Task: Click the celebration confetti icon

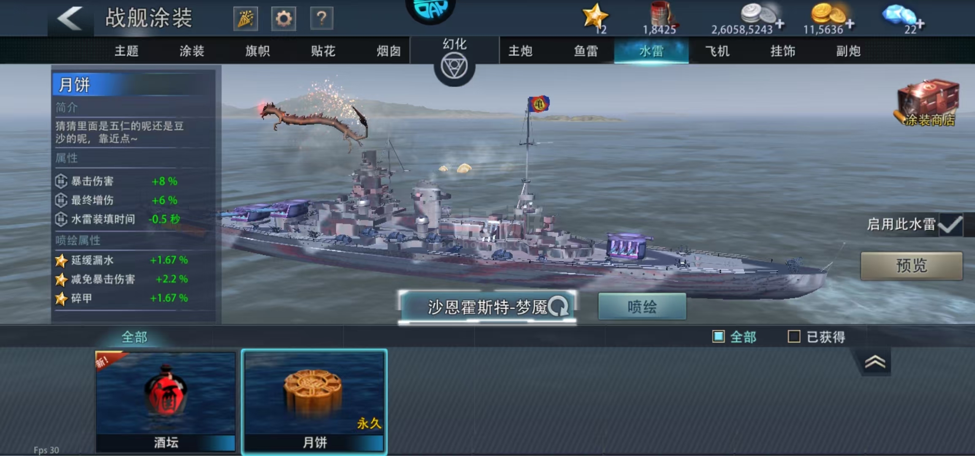Action: [246, 19]
